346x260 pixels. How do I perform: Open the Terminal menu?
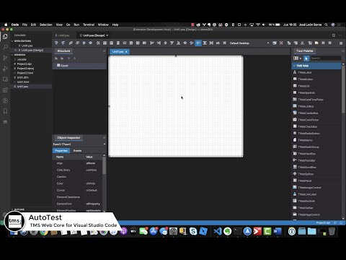(89, 25)
